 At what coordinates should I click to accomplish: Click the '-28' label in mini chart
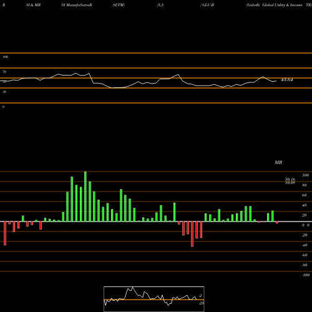(x=202, y=303)
